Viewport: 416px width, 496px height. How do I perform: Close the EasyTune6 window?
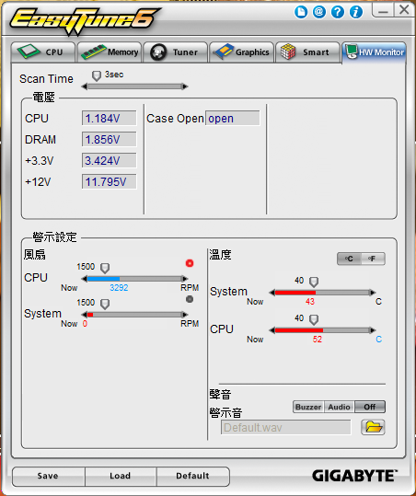pyautogui.click(x=404, y=10)
